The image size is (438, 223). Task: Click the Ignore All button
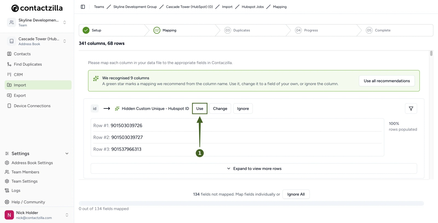tap(296, 194)
